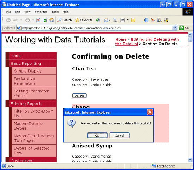The height and width of the screenshot is (170, 194).
Task: Click the green Go arrow button
Action: (x=181, y=28)
